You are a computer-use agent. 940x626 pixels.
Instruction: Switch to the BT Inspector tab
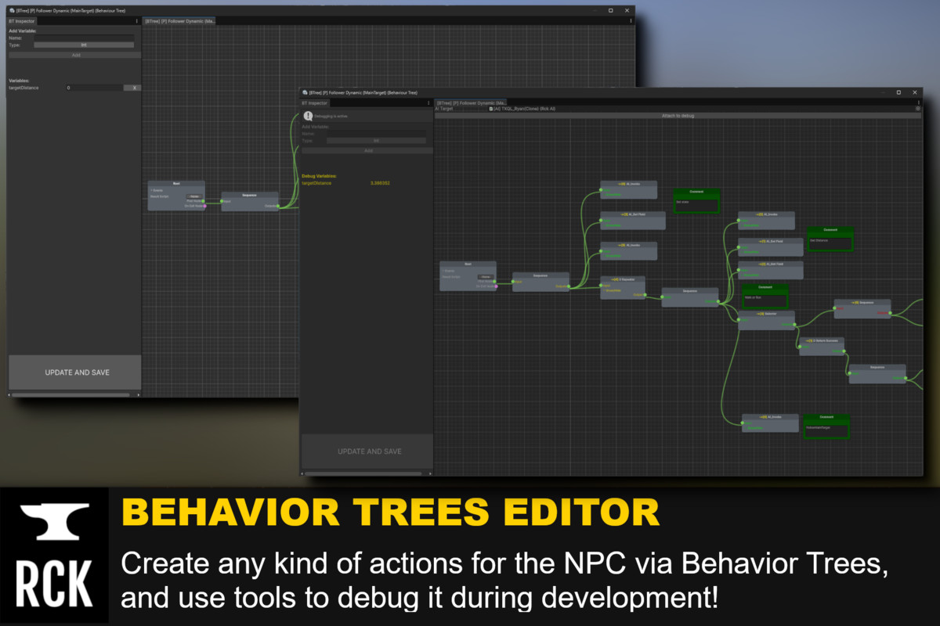(316, 103)
